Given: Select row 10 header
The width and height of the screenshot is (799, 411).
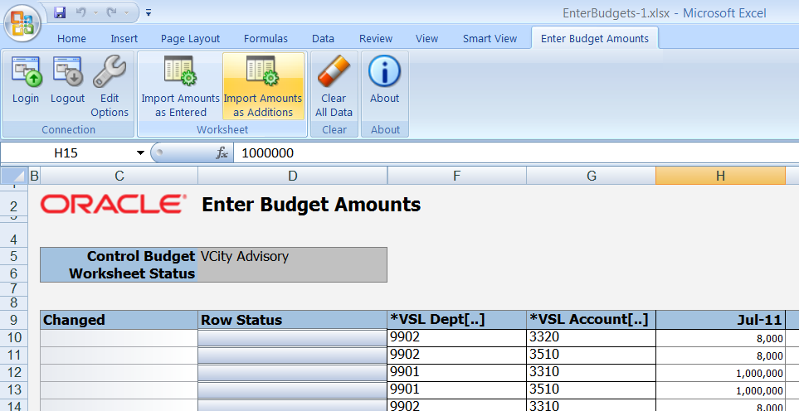Looking at the screenshot, I should click(x=14, y=337).
